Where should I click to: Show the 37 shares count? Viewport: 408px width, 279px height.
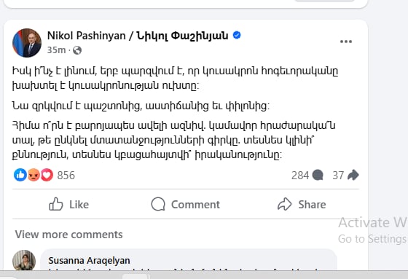[x=338, y=175]
